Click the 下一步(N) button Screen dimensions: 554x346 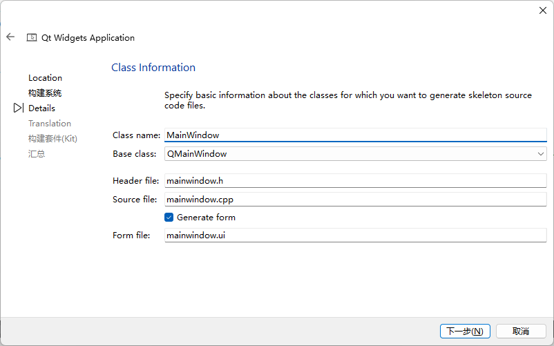point(465,331)
